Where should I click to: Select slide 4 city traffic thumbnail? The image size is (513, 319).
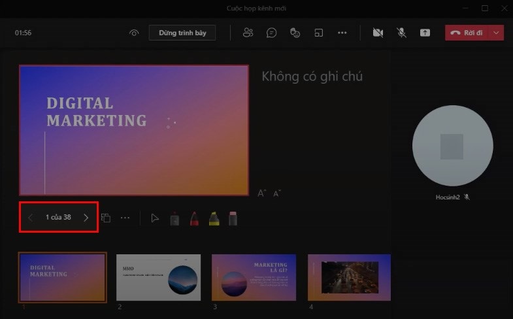350,277
